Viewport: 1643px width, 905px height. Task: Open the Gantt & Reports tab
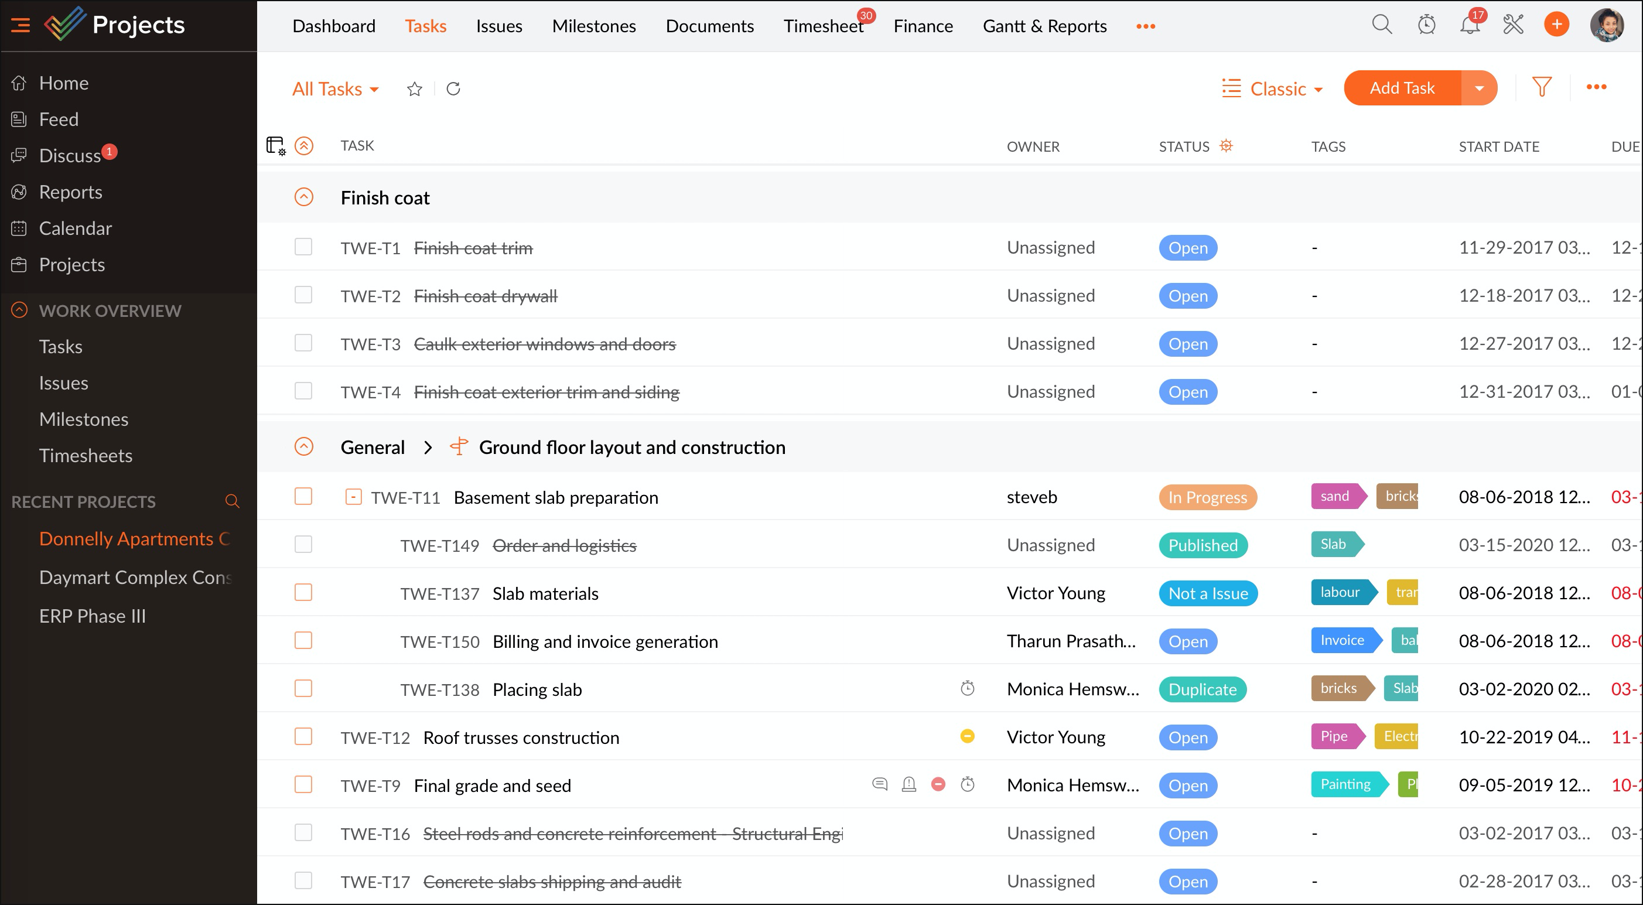[x=1044, y=26]
